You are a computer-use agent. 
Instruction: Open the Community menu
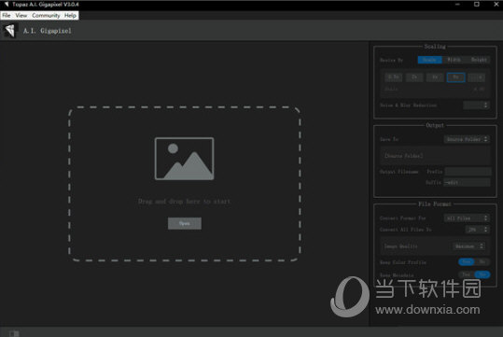point(46,16)
